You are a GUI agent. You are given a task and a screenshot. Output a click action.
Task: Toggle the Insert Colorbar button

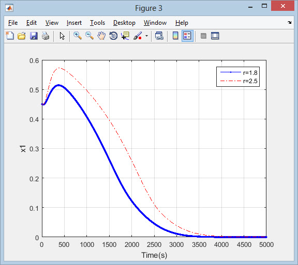pos(175,36)
